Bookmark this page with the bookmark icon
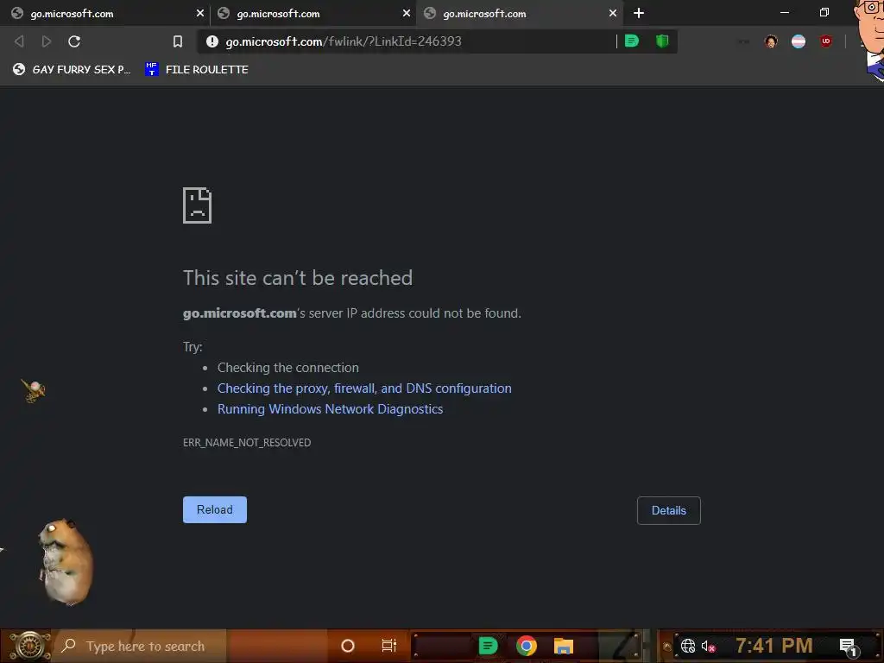The width and height of the screenshot is (884, 663). pyautogui.click(x=178, y=41)
